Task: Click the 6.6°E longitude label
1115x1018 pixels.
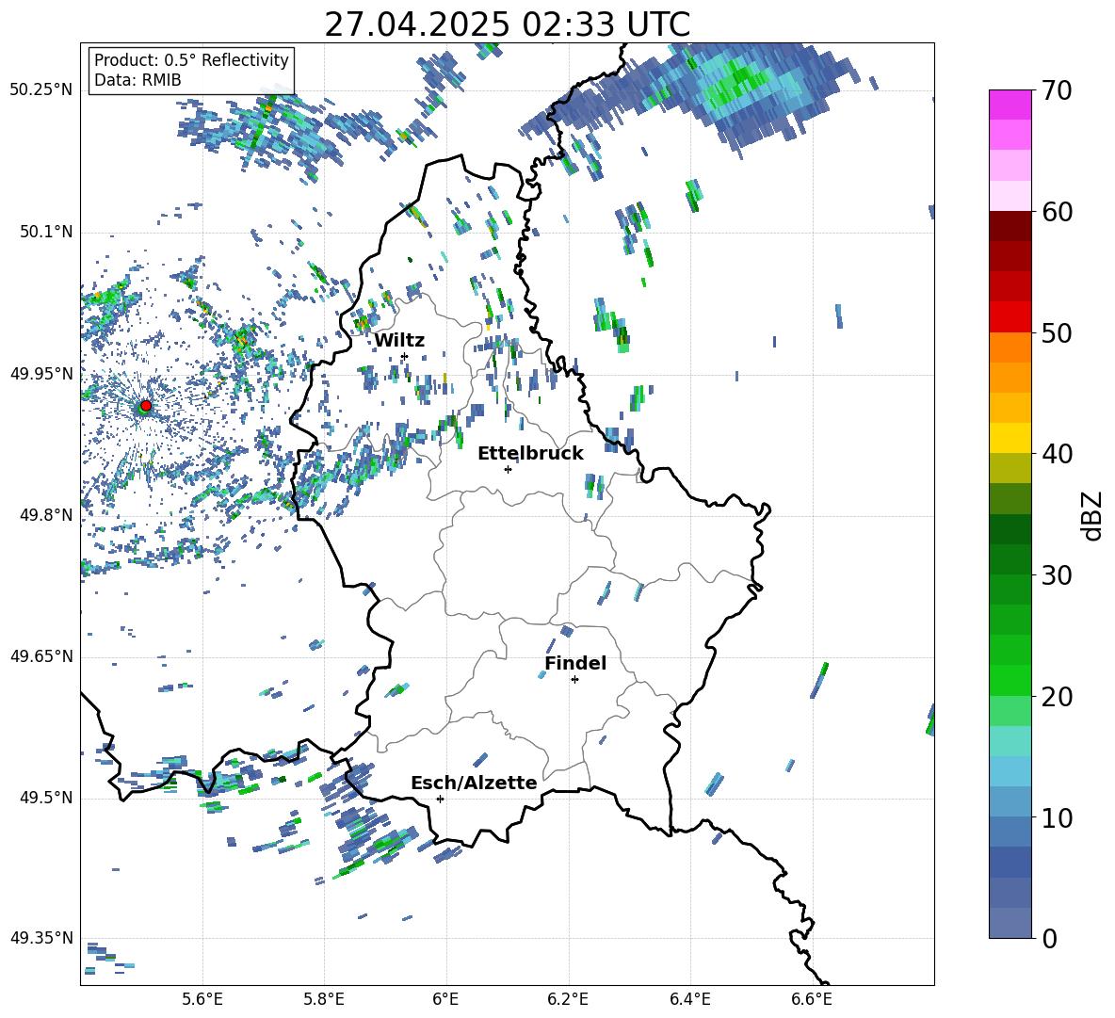Action: tap(812, 999)
